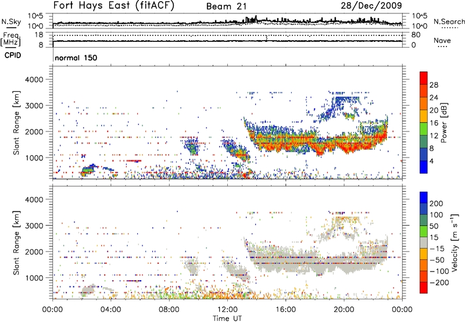Click the '20:00' time axis tick label
The image size is (465, 322).
pyautogui.click(x=344, y=310)
